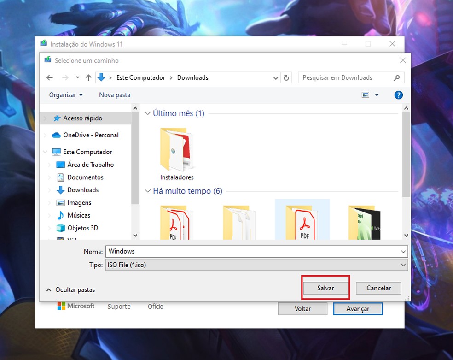The height and width of the screenshot is (360, 453).
Task: Open the help question mark icon
Action: tap(399, 95)
